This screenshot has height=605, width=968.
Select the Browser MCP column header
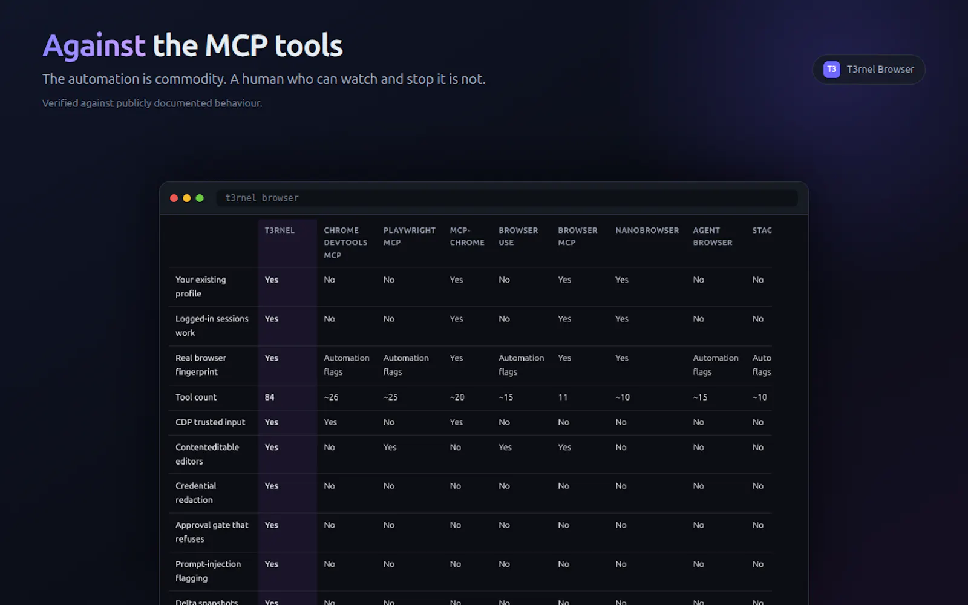click(577, 237)
